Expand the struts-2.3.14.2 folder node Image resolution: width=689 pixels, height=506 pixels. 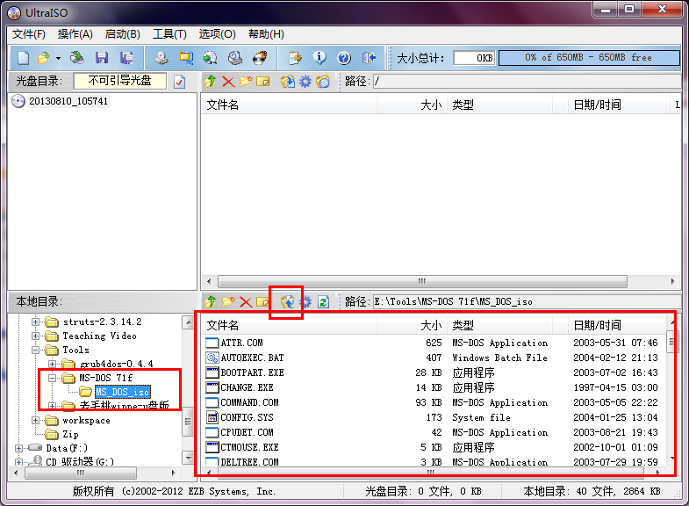tap(36, 322)
